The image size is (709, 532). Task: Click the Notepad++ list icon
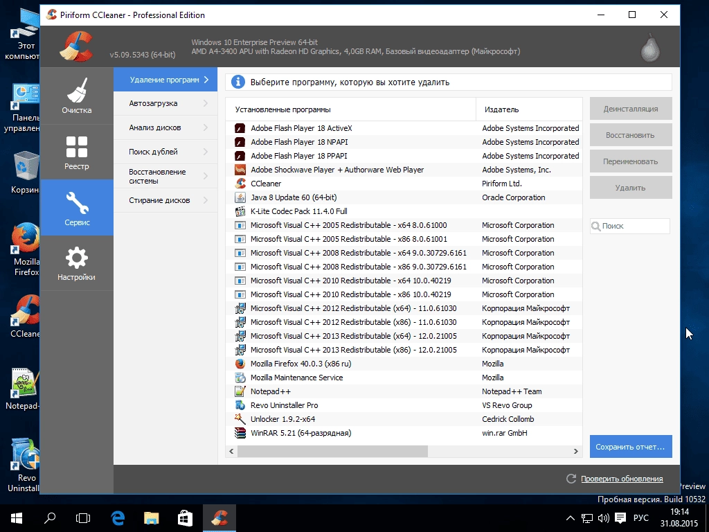pos(240,391)
